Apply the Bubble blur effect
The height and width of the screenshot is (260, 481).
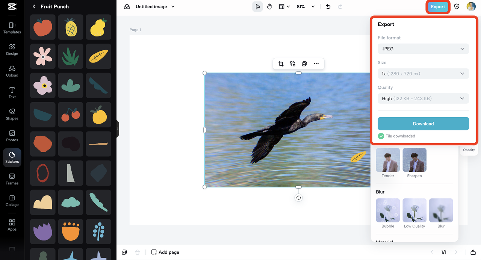pos(388,213)
